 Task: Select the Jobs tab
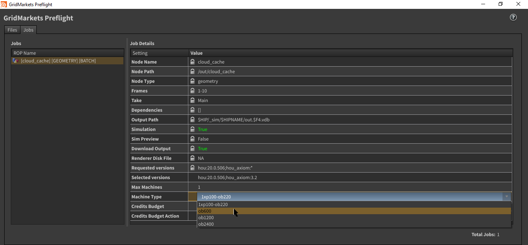coord(29,30)
